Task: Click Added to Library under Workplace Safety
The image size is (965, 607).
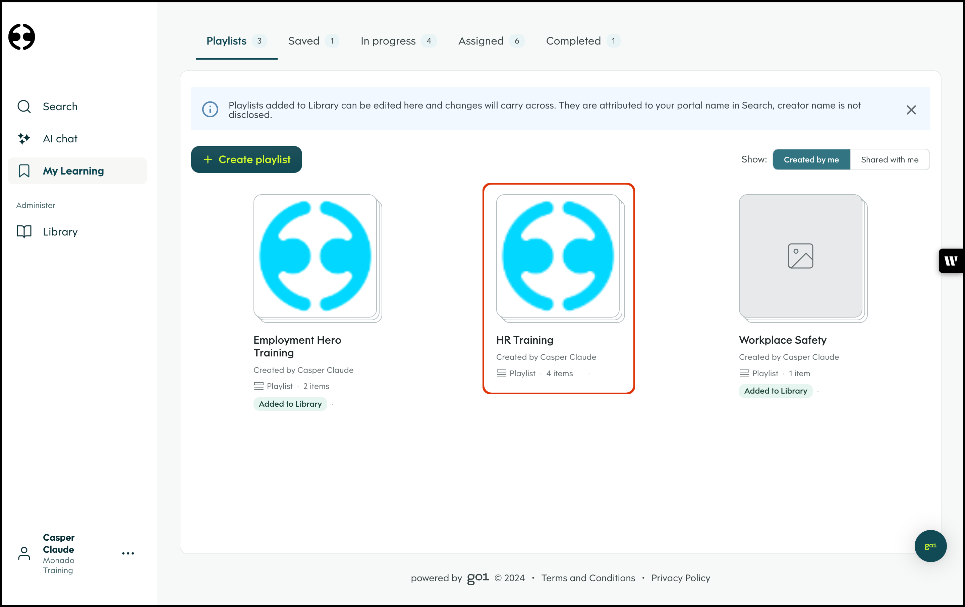Action: [776, 391]
